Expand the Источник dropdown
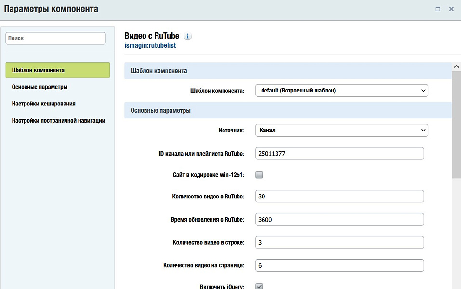Screen dimensions: 461x289 click(341, 130)
